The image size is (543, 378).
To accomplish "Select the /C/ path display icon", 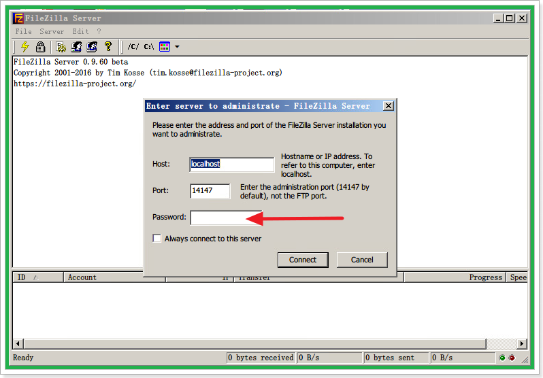I will [133, 47].
